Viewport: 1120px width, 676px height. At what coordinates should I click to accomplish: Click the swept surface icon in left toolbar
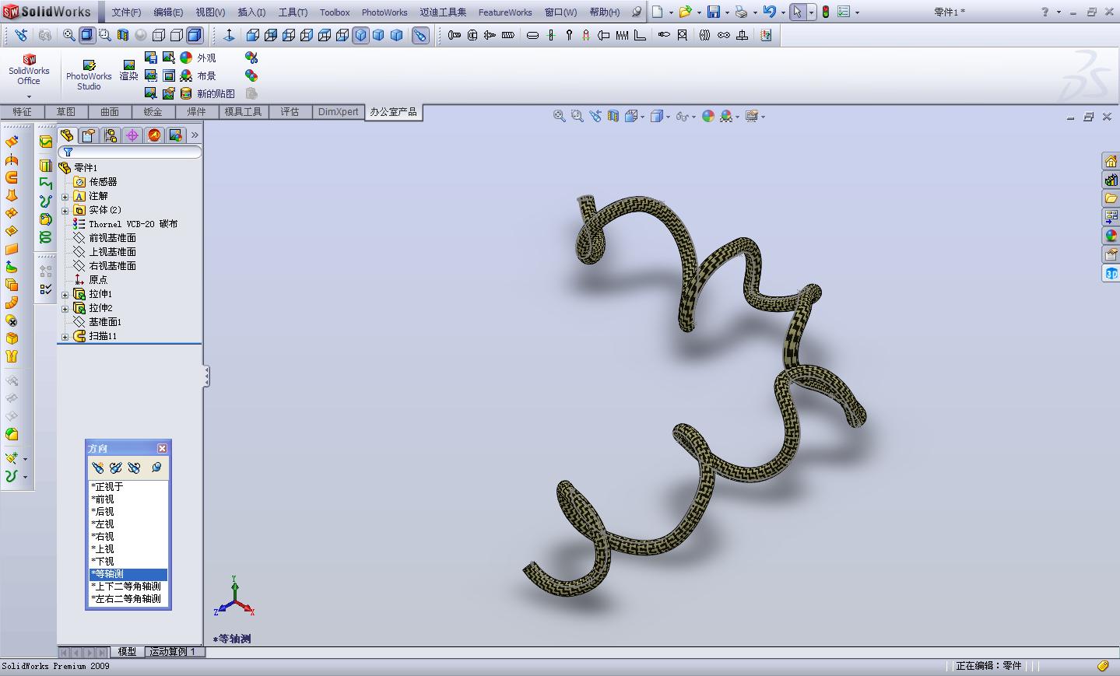pyautogui.click(x=12, y=177)
